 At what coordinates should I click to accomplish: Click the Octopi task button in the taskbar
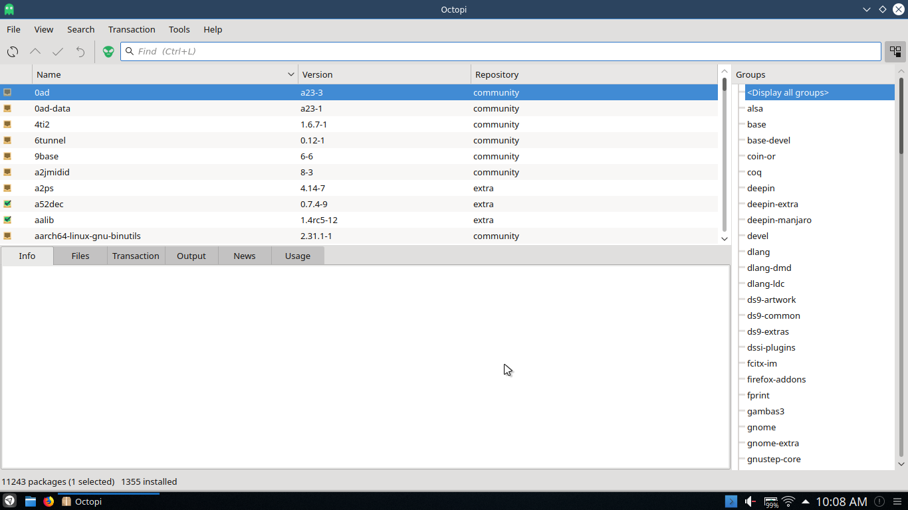point(108,501)
